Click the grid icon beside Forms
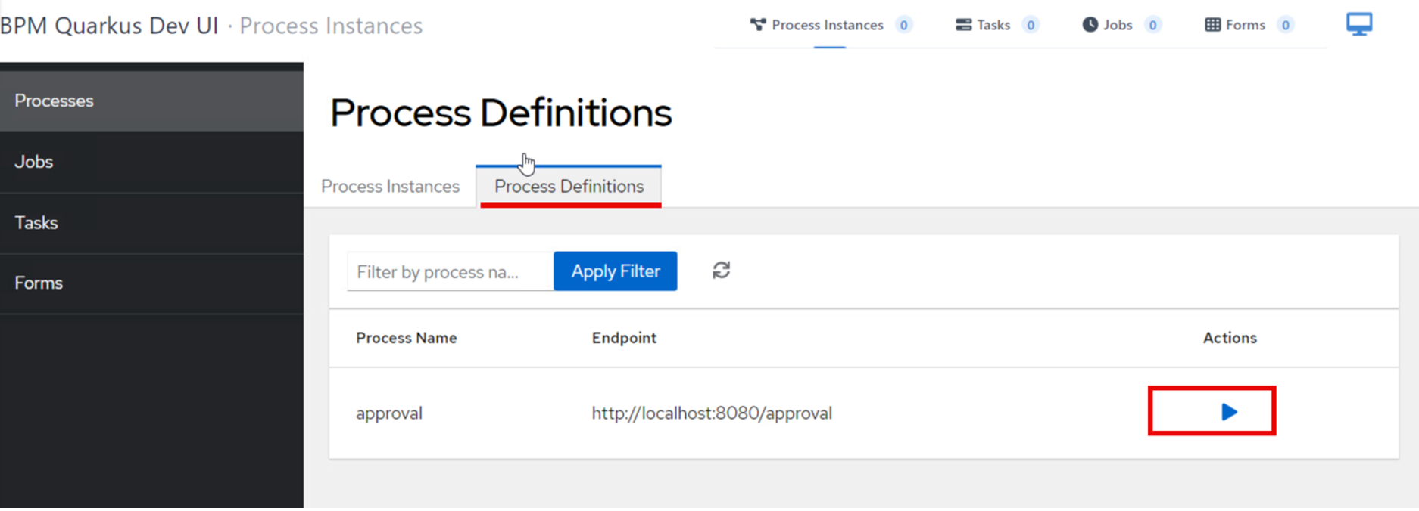 pos(1212,25)
